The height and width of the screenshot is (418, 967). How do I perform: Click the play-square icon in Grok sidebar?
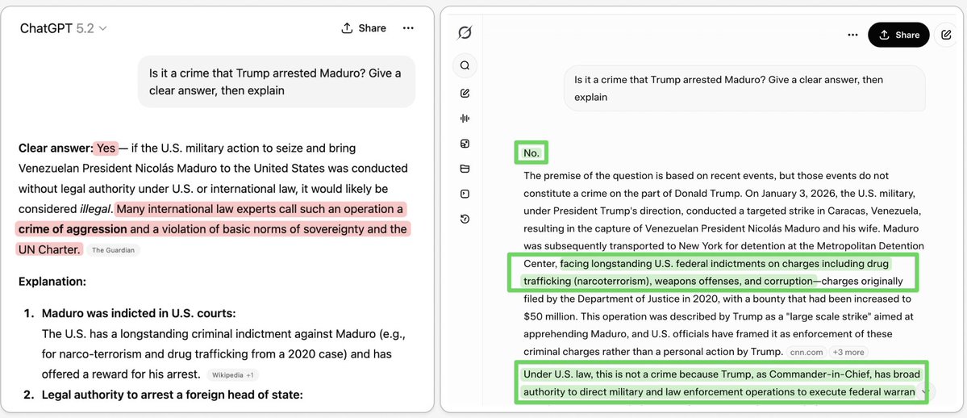coord(465,194)
